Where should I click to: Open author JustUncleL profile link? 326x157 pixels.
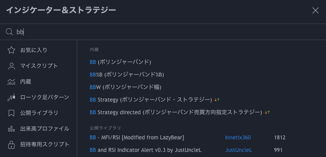tap(238, 150)
